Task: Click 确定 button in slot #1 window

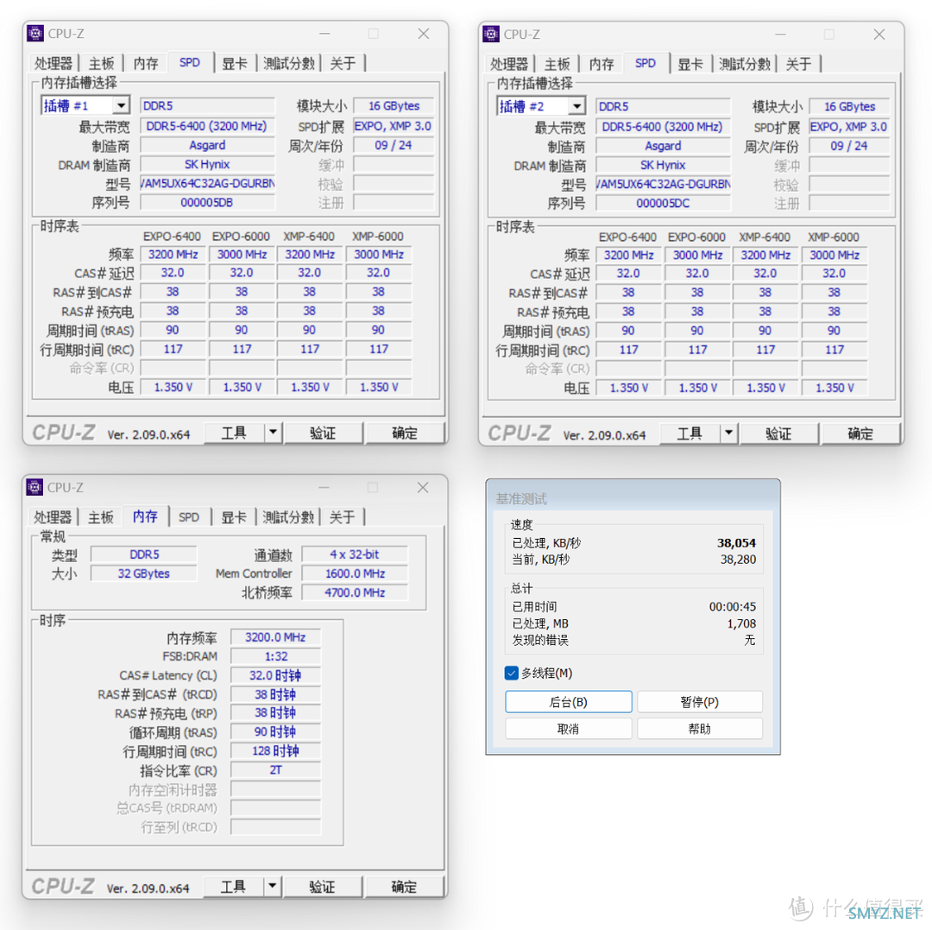Action: [x=405, y=433]
